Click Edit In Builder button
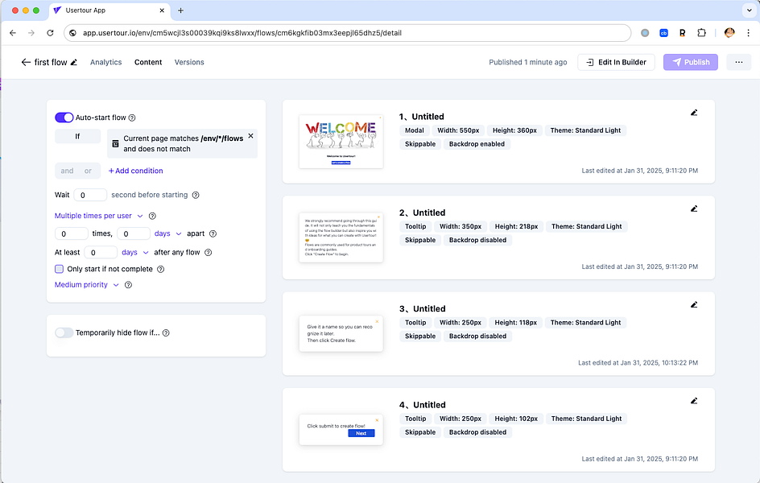760x483 pixels. [x=616, y=62]
